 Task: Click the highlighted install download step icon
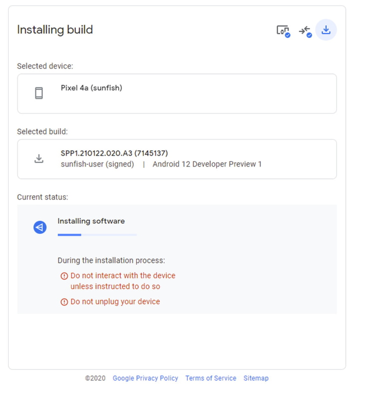[x=326, y=30]
